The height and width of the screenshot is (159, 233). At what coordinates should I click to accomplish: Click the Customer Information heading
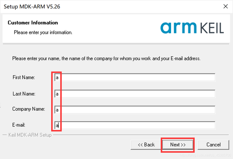[x=33, y=23]
